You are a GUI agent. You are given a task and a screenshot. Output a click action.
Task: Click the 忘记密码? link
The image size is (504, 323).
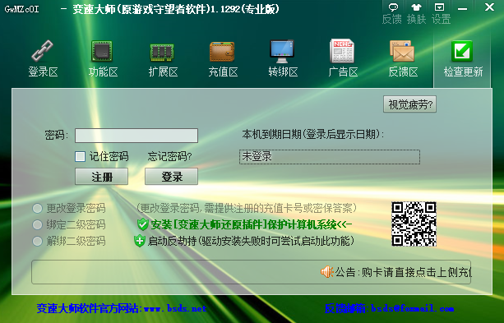pyautogui.click(x=169, y=156)
